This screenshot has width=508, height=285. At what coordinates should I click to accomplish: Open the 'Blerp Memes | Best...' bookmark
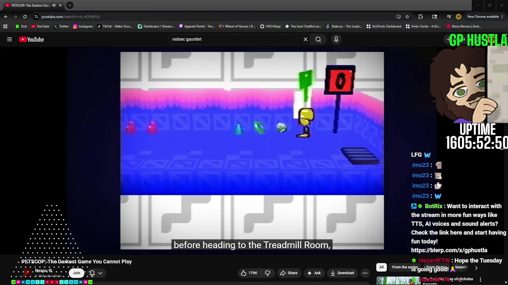point(464,27)
